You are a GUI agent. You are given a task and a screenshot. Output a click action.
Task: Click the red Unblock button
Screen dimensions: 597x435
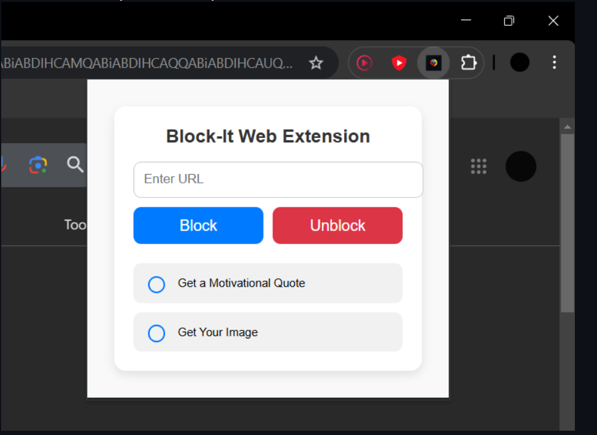point(338,225)
